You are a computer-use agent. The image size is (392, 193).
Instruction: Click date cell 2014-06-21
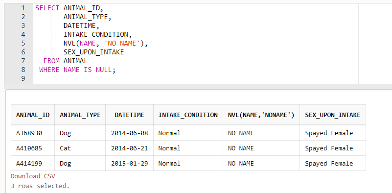point(129,148)
